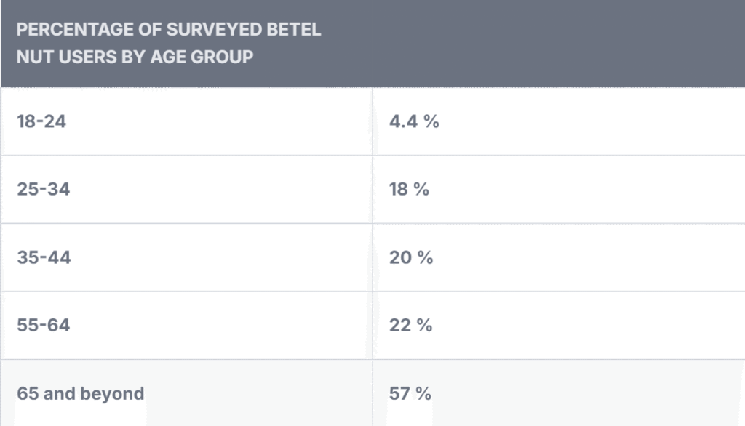Click the header line "NUT USERS BY AGE GROUP"
This screenshot has width=745, height=426.
coord(135,57)
